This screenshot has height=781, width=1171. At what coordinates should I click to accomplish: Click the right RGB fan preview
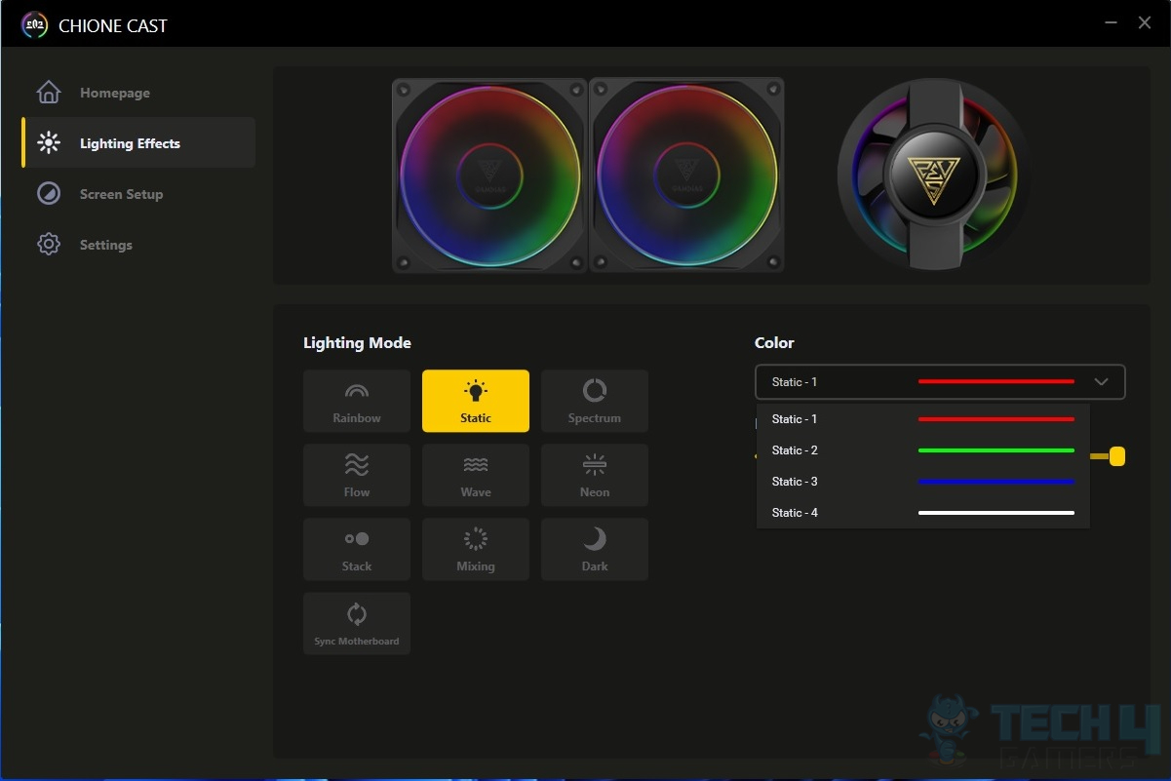point(686,176)
